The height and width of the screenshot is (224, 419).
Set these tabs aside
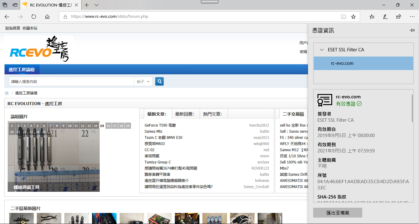14,5
